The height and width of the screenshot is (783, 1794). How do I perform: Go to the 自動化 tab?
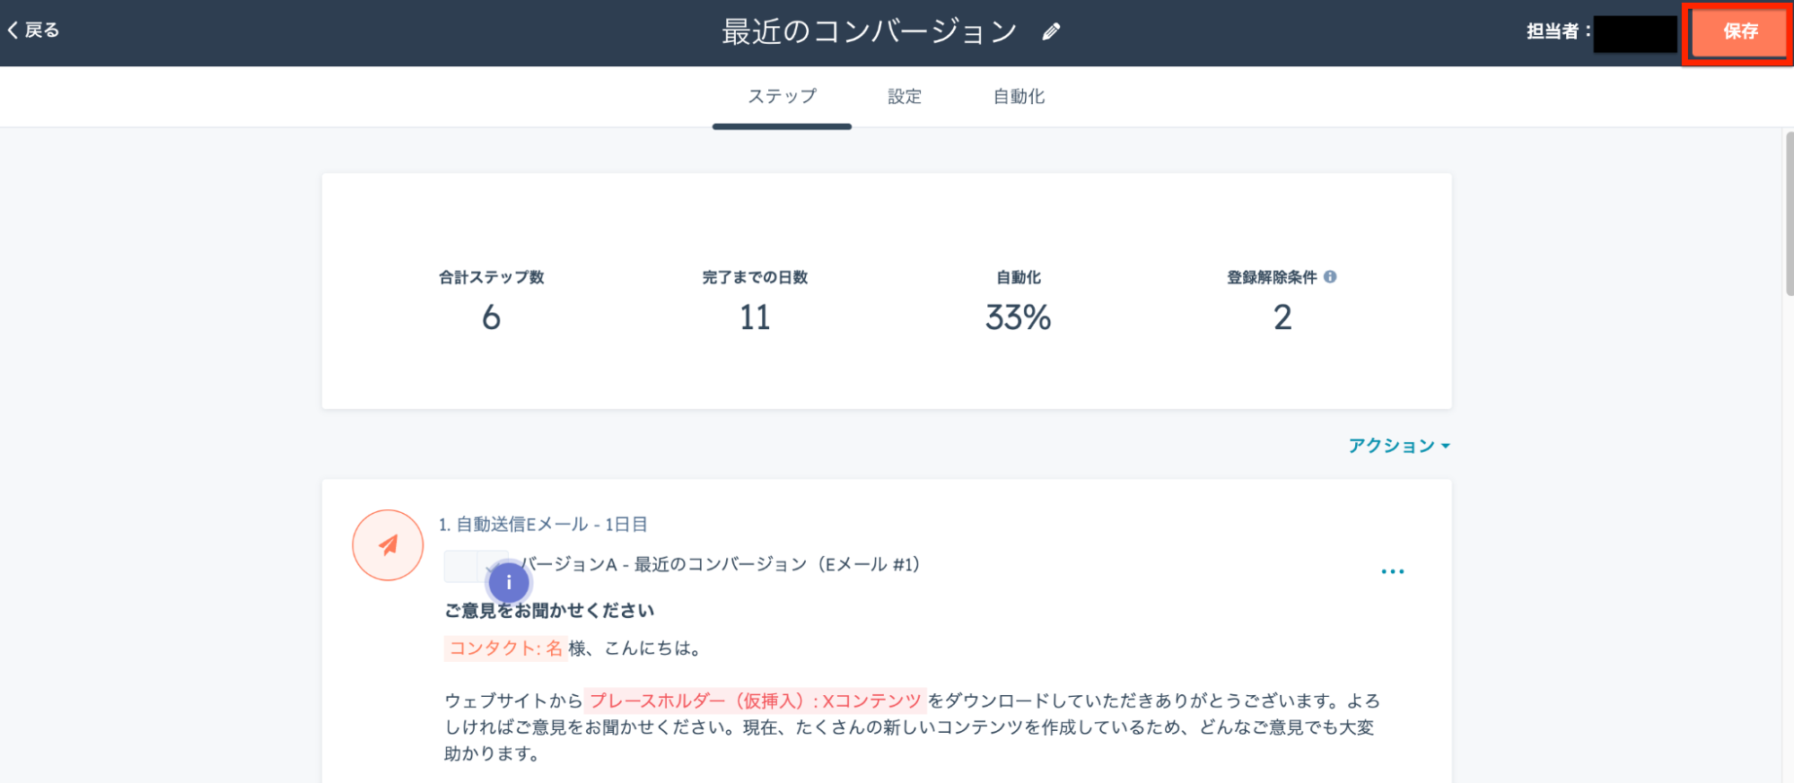pyautogui.click(x=1019, y=97)
